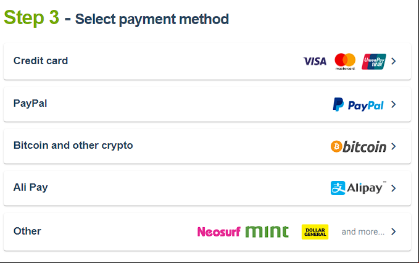The image size is (419, 263).
Task: Click the green mint logo
Action: click(x=267, y=232)
